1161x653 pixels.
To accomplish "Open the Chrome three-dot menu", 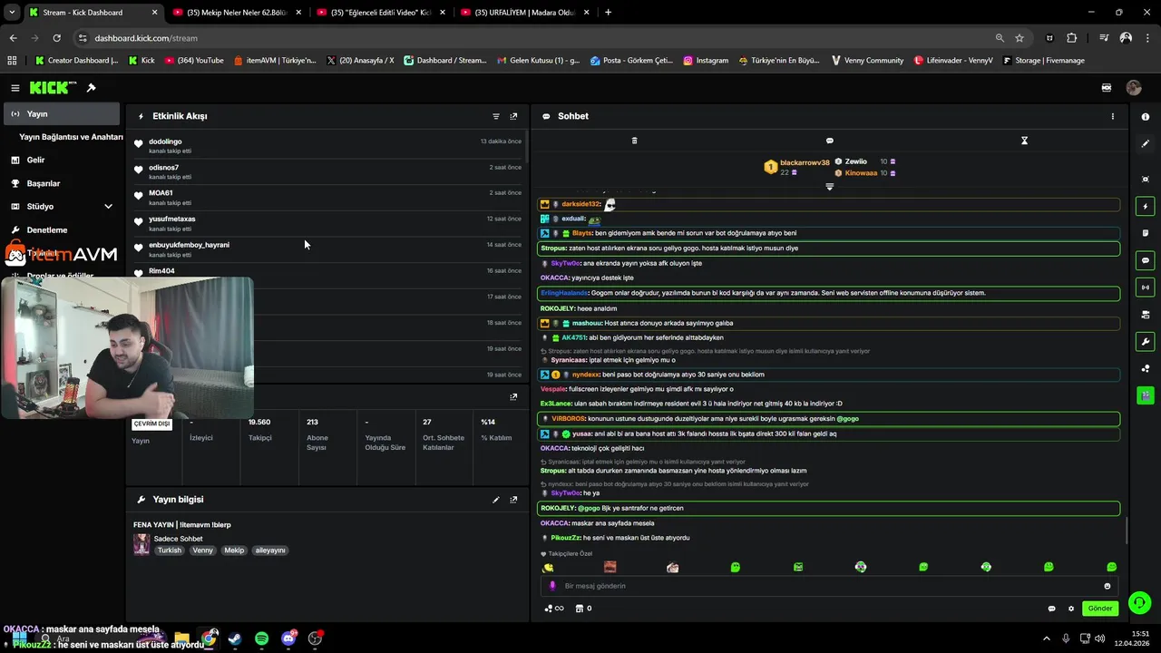I will 1147,38.
